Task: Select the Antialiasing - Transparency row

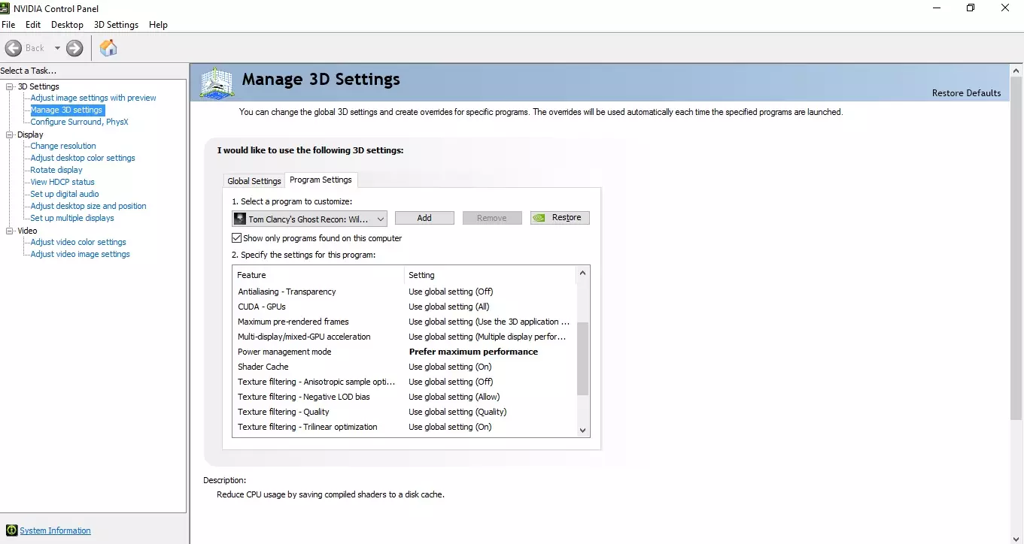Action: click(x=404, y=292)
